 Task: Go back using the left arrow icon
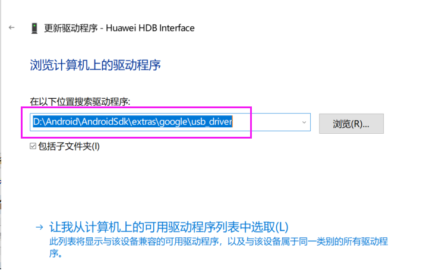(x=11, y=27)
